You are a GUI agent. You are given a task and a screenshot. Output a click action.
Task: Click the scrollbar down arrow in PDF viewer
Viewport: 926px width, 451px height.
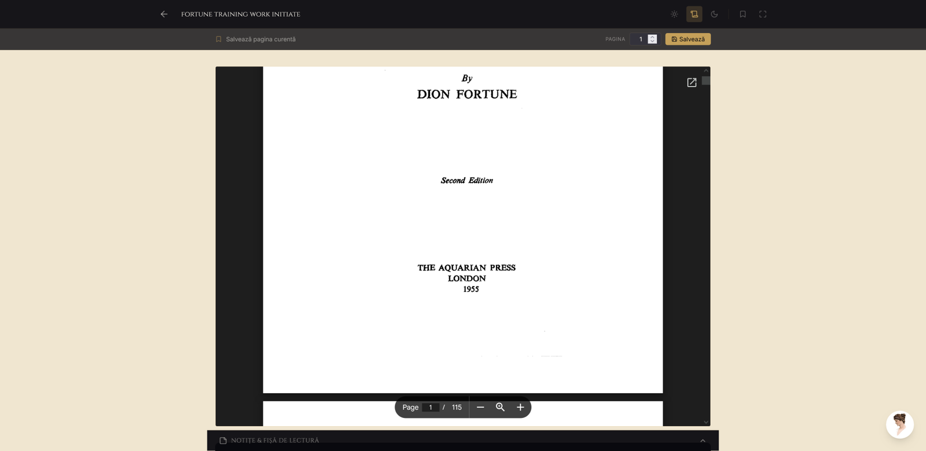tap(706, 422)
